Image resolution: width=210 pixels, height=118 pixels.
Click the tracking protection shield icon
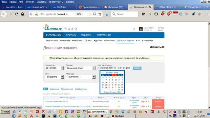tap(31, 14)
